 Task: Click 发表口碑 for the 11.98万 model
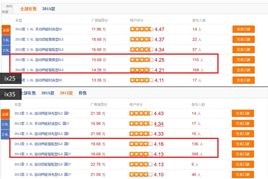pyautogui.click(x=243, y=29)
